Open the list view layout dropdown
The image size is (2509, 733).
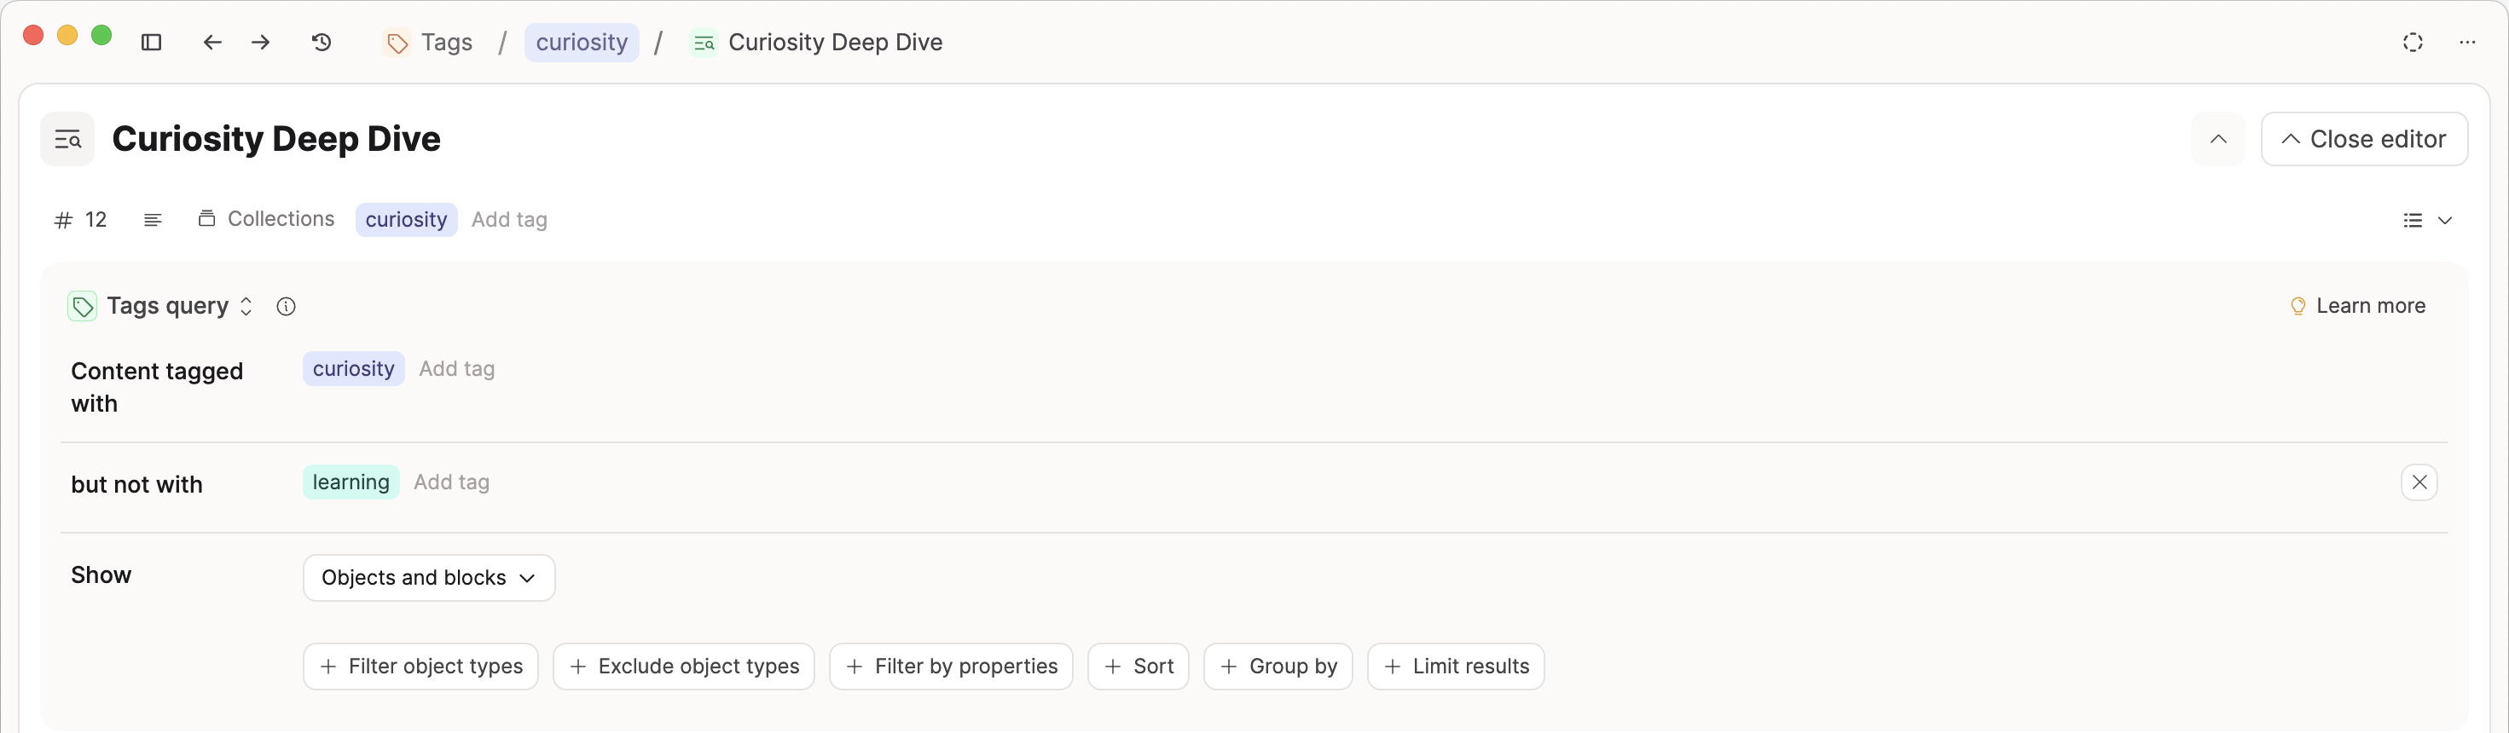click(2425, 220)
